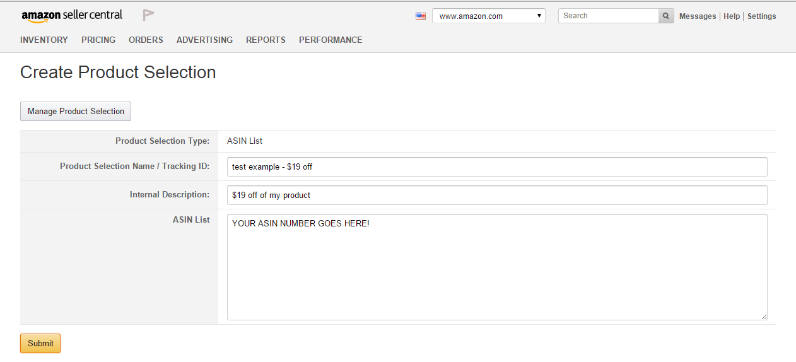Click the Amazon Seller Central logo
This screenshot has width=796, height=362.
tap(72, 16)
